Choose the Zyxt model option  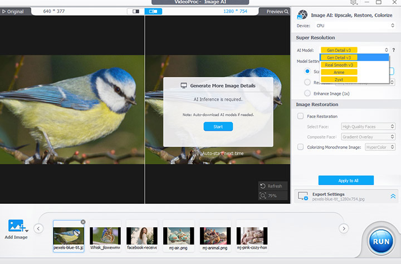(354, 80)
